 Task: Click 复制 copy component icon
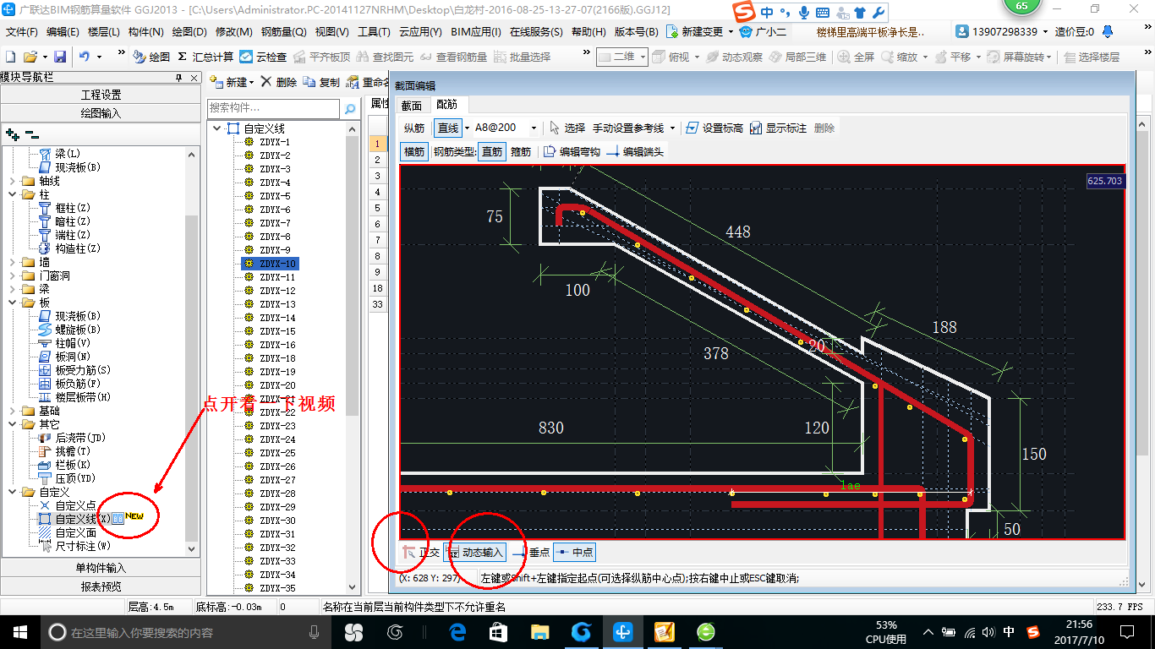321,82
